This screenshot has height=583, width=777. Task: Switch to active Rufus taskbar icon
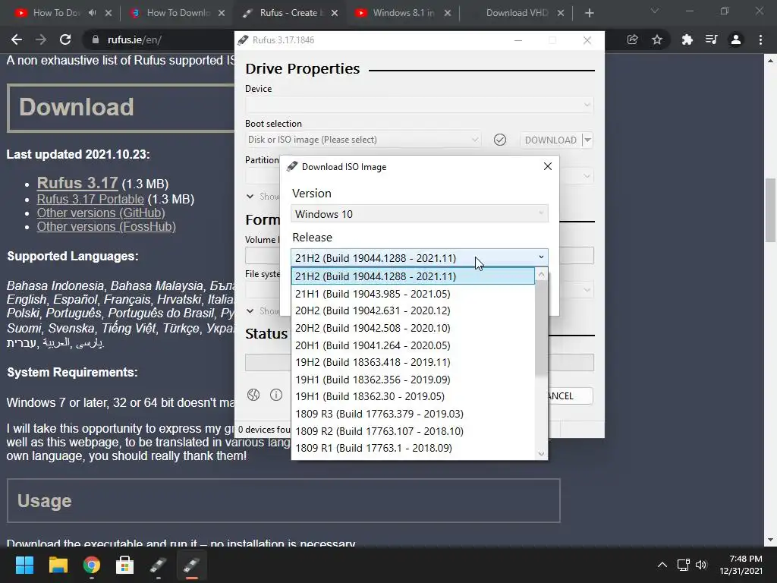192,565
